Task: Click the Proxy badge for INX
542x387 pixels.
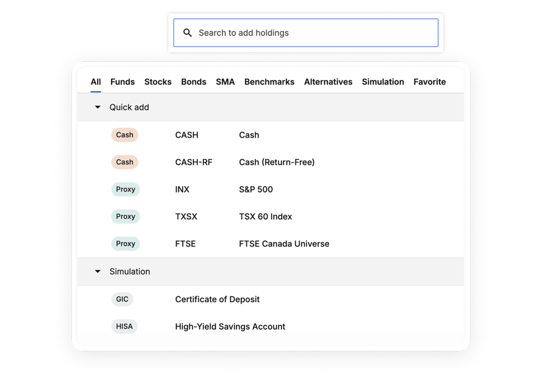Action: (125, 189)
